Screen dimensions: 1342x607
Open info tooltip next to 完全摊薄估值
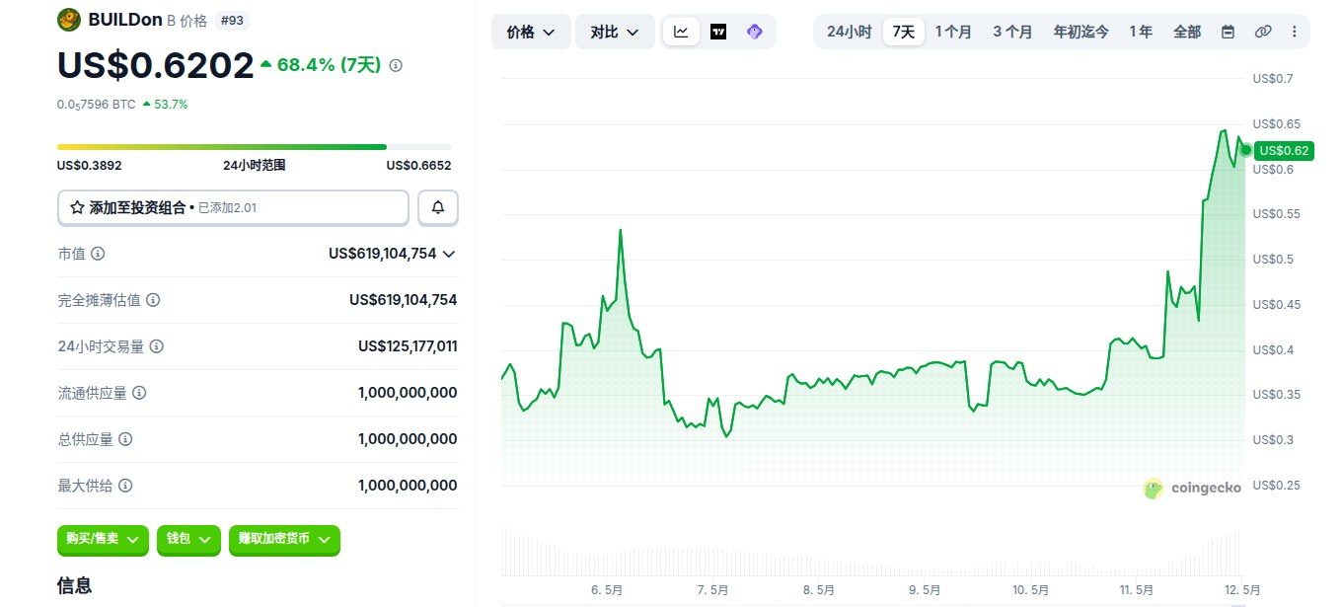click(x=153, y=300)
